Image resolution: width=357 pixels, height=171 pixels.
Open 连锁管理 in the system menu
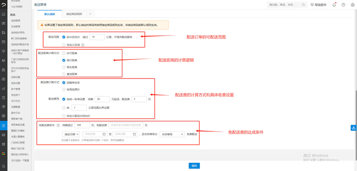click(x=16, y=21)
